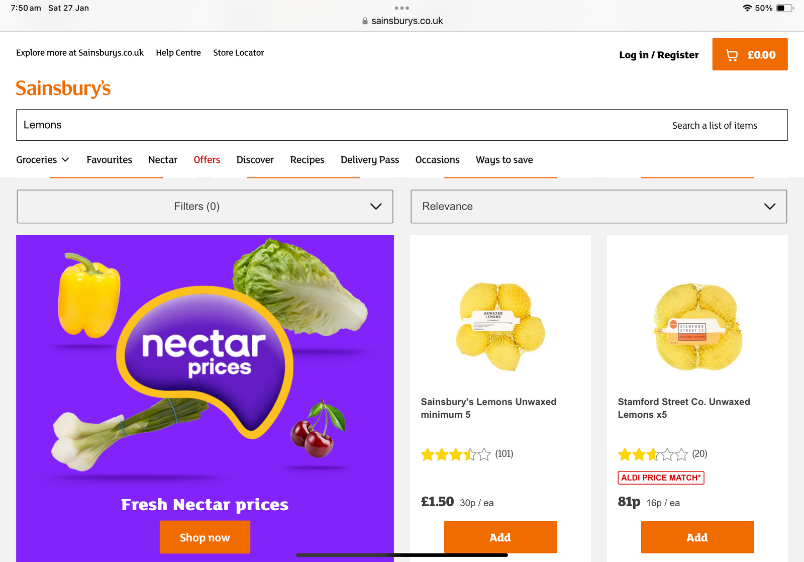The height and width of the screenshot is (562, 804).
Task: Expand the Groceries menu chevron
Action: (x=65, y=160)
